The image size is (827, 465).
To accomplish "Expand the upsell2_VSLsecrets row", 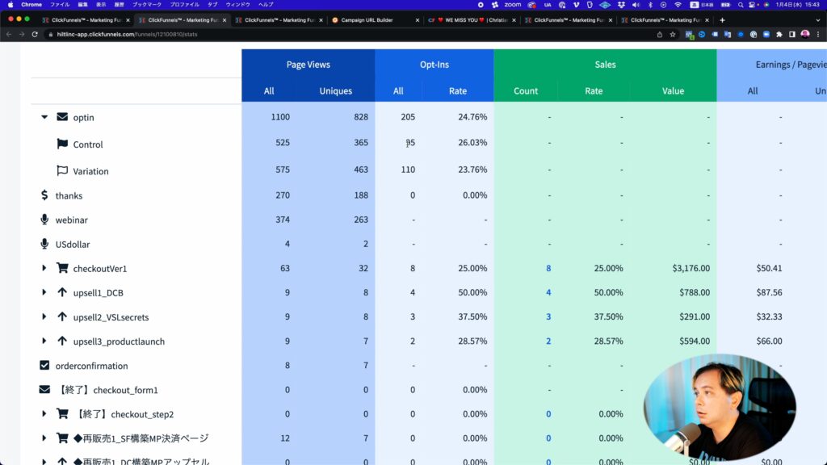I will 44,317.
